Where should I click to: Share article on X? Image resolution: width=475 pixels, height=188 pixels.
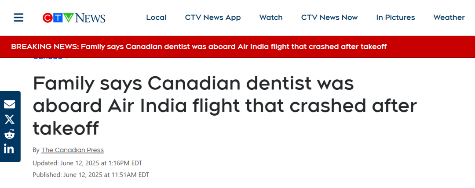tap(9, 119)
